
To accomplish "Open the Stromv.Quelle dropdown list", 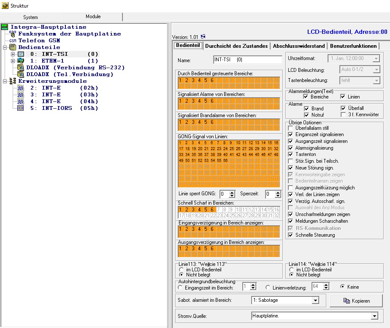I will 374,316.
